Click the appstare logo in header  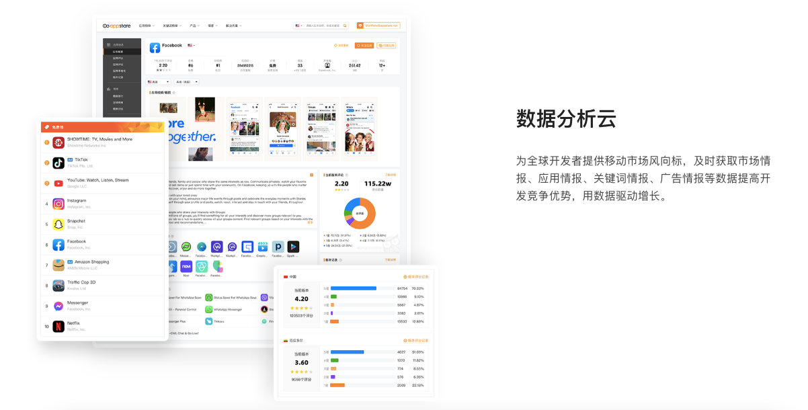pos(117,26)
